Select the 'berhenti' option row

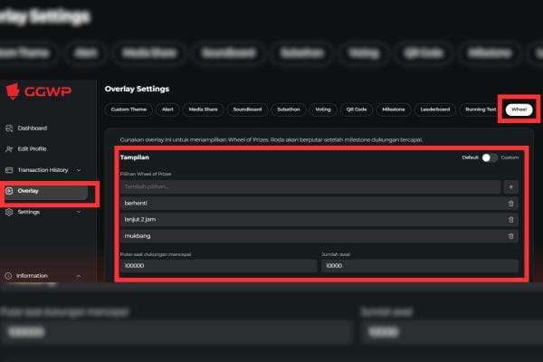click(319, 204)
